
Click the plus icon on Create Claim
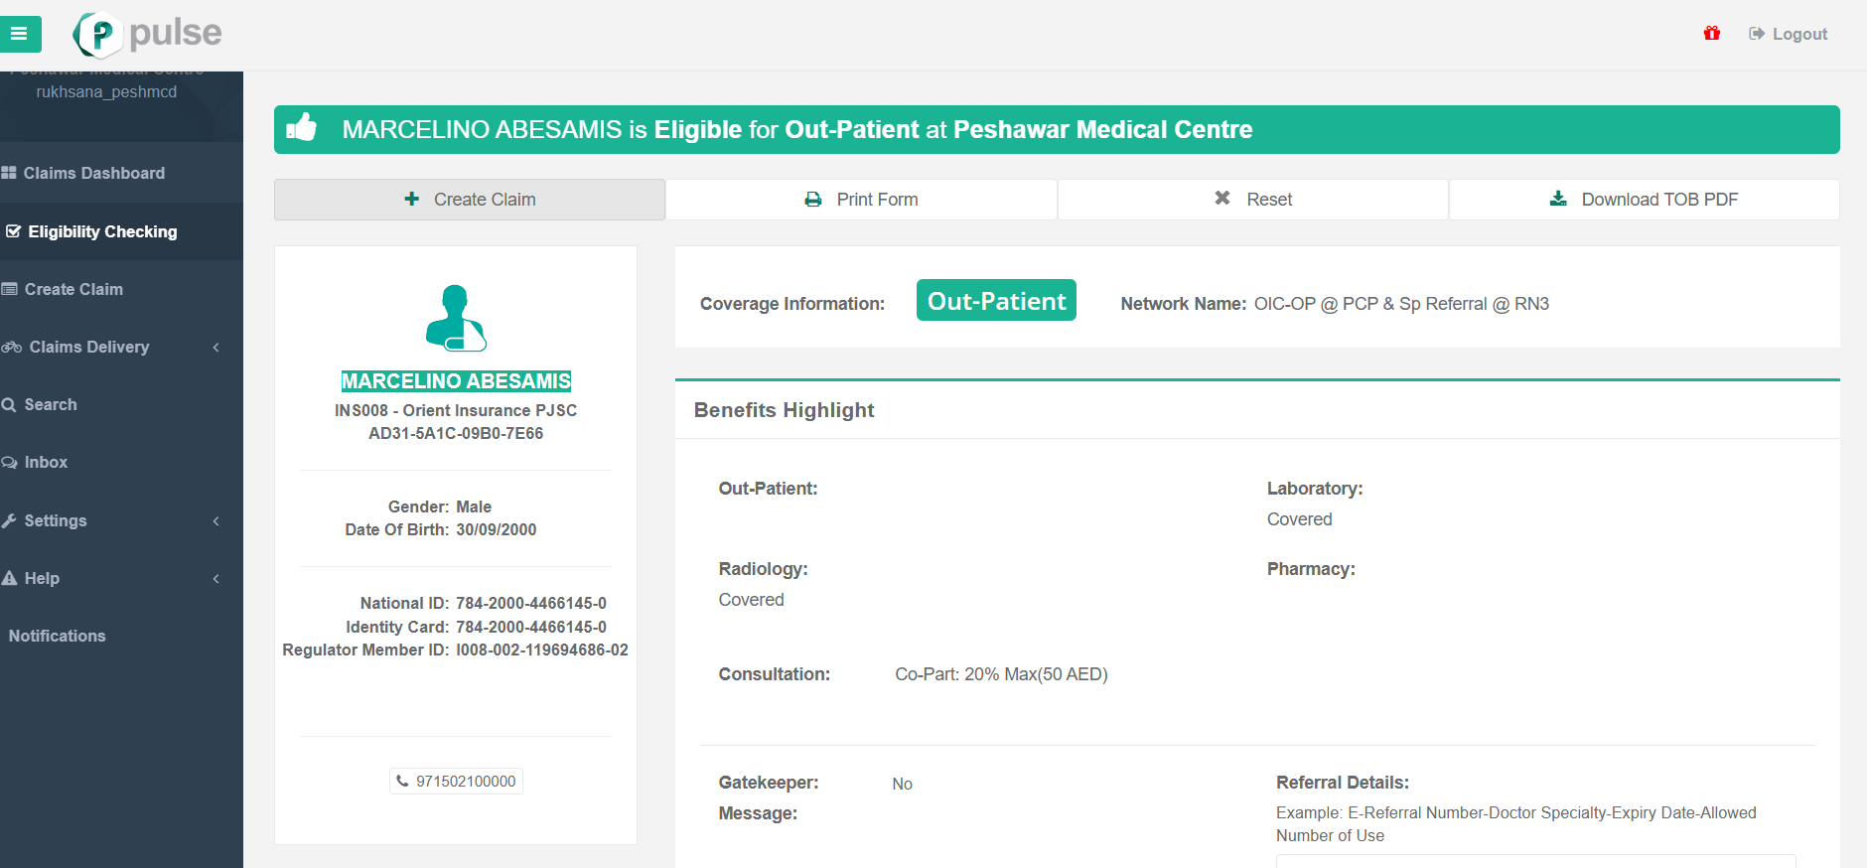[412, 200]
